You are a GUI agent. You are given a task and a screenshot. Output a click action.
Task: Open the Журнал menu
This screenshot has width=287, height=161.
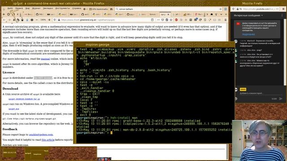tap(36, 8)
